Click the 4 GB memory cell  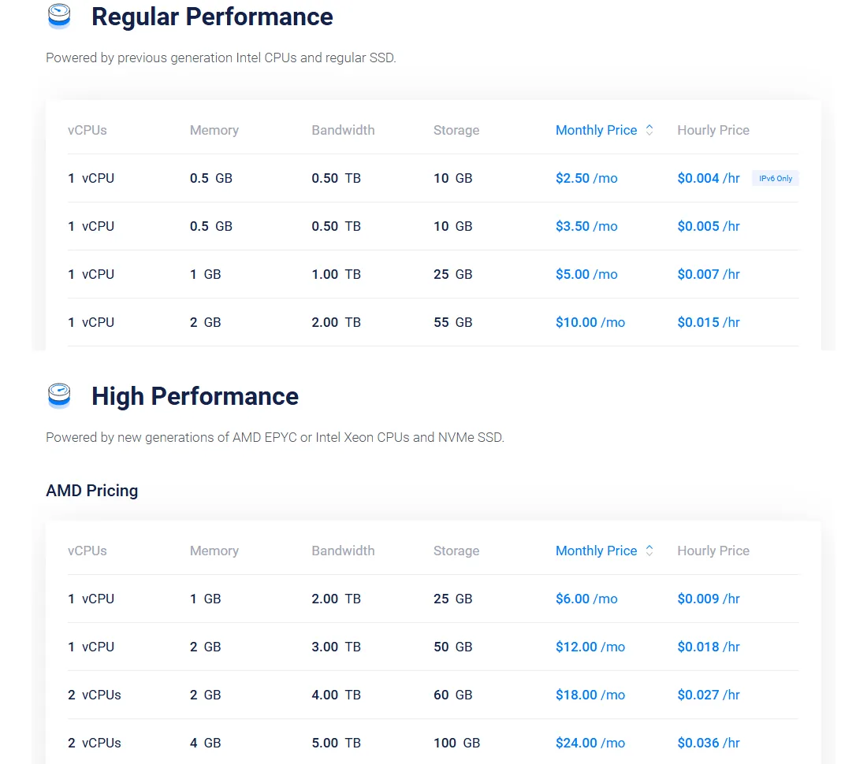[205, 743]
